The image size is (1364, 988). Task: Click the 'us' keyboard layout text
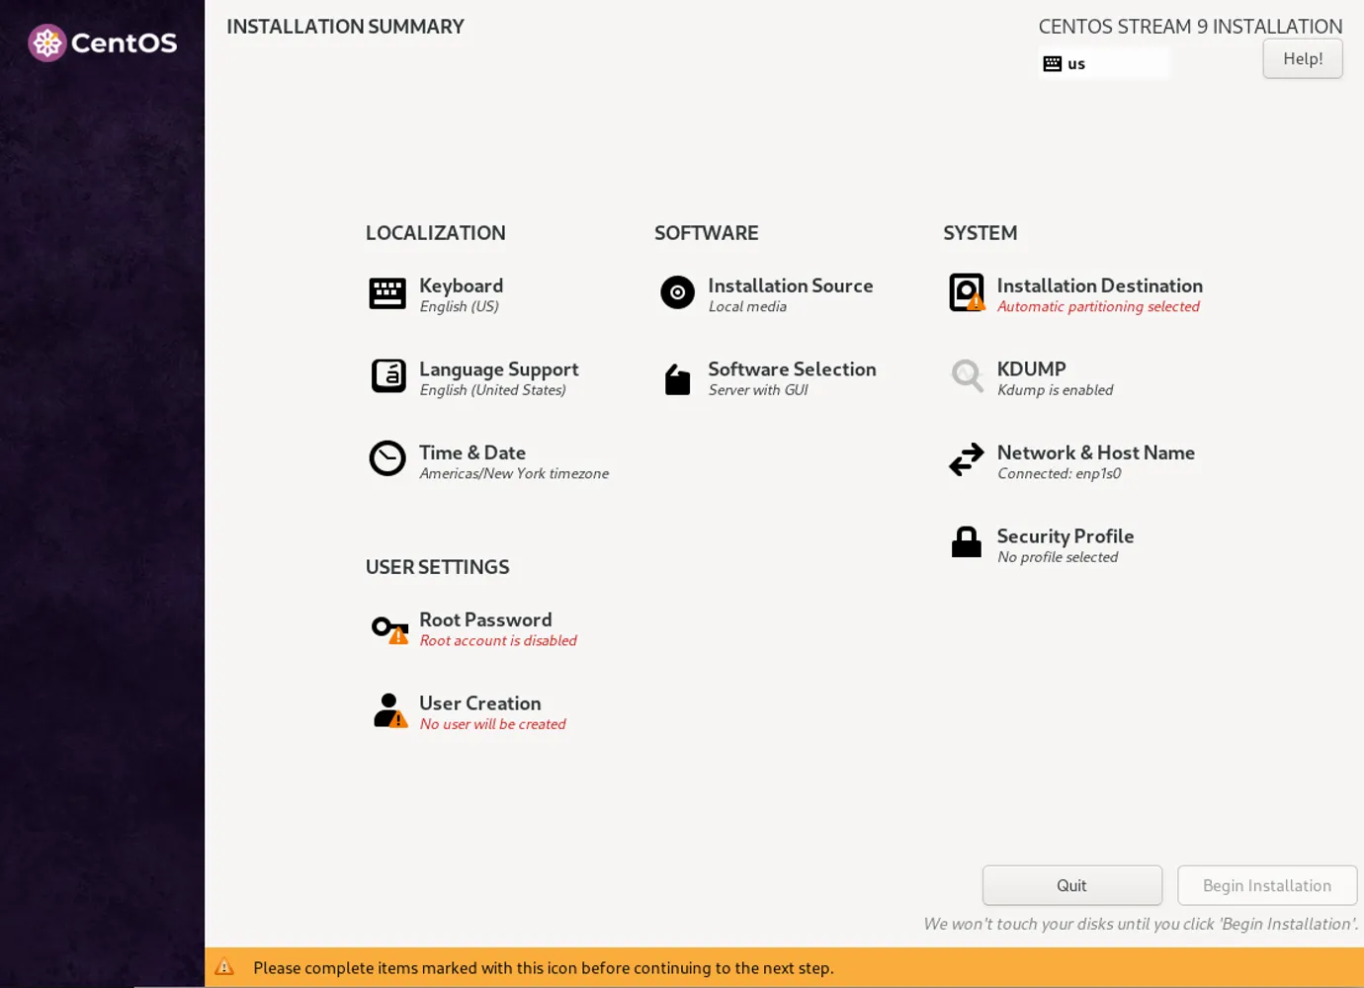(1076, 64)
